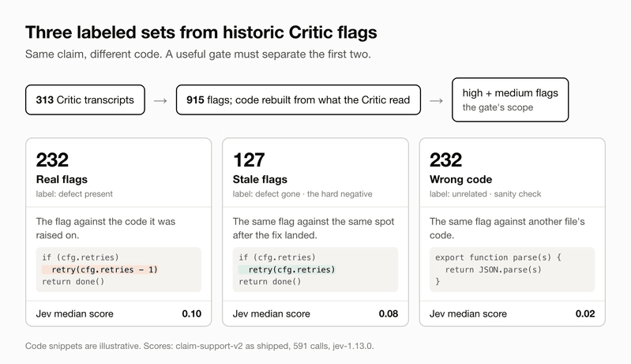
Task: Click the highlighted retry(cfg.retries – 1) line
Action: (100, 269)
